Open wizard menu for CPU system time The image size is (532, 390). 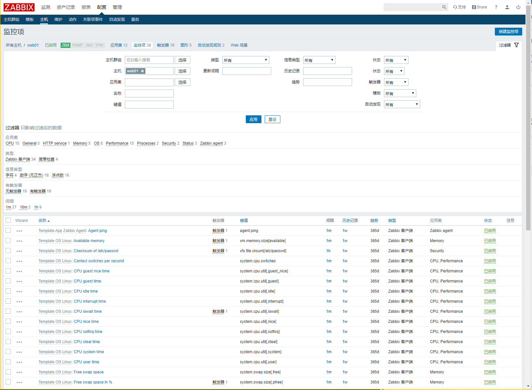pyautogui.click(x=19, y=352)
